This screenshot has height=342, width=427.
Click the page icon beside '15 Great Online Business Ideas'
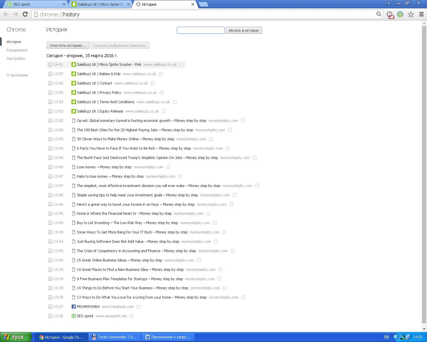coord(74,260)
